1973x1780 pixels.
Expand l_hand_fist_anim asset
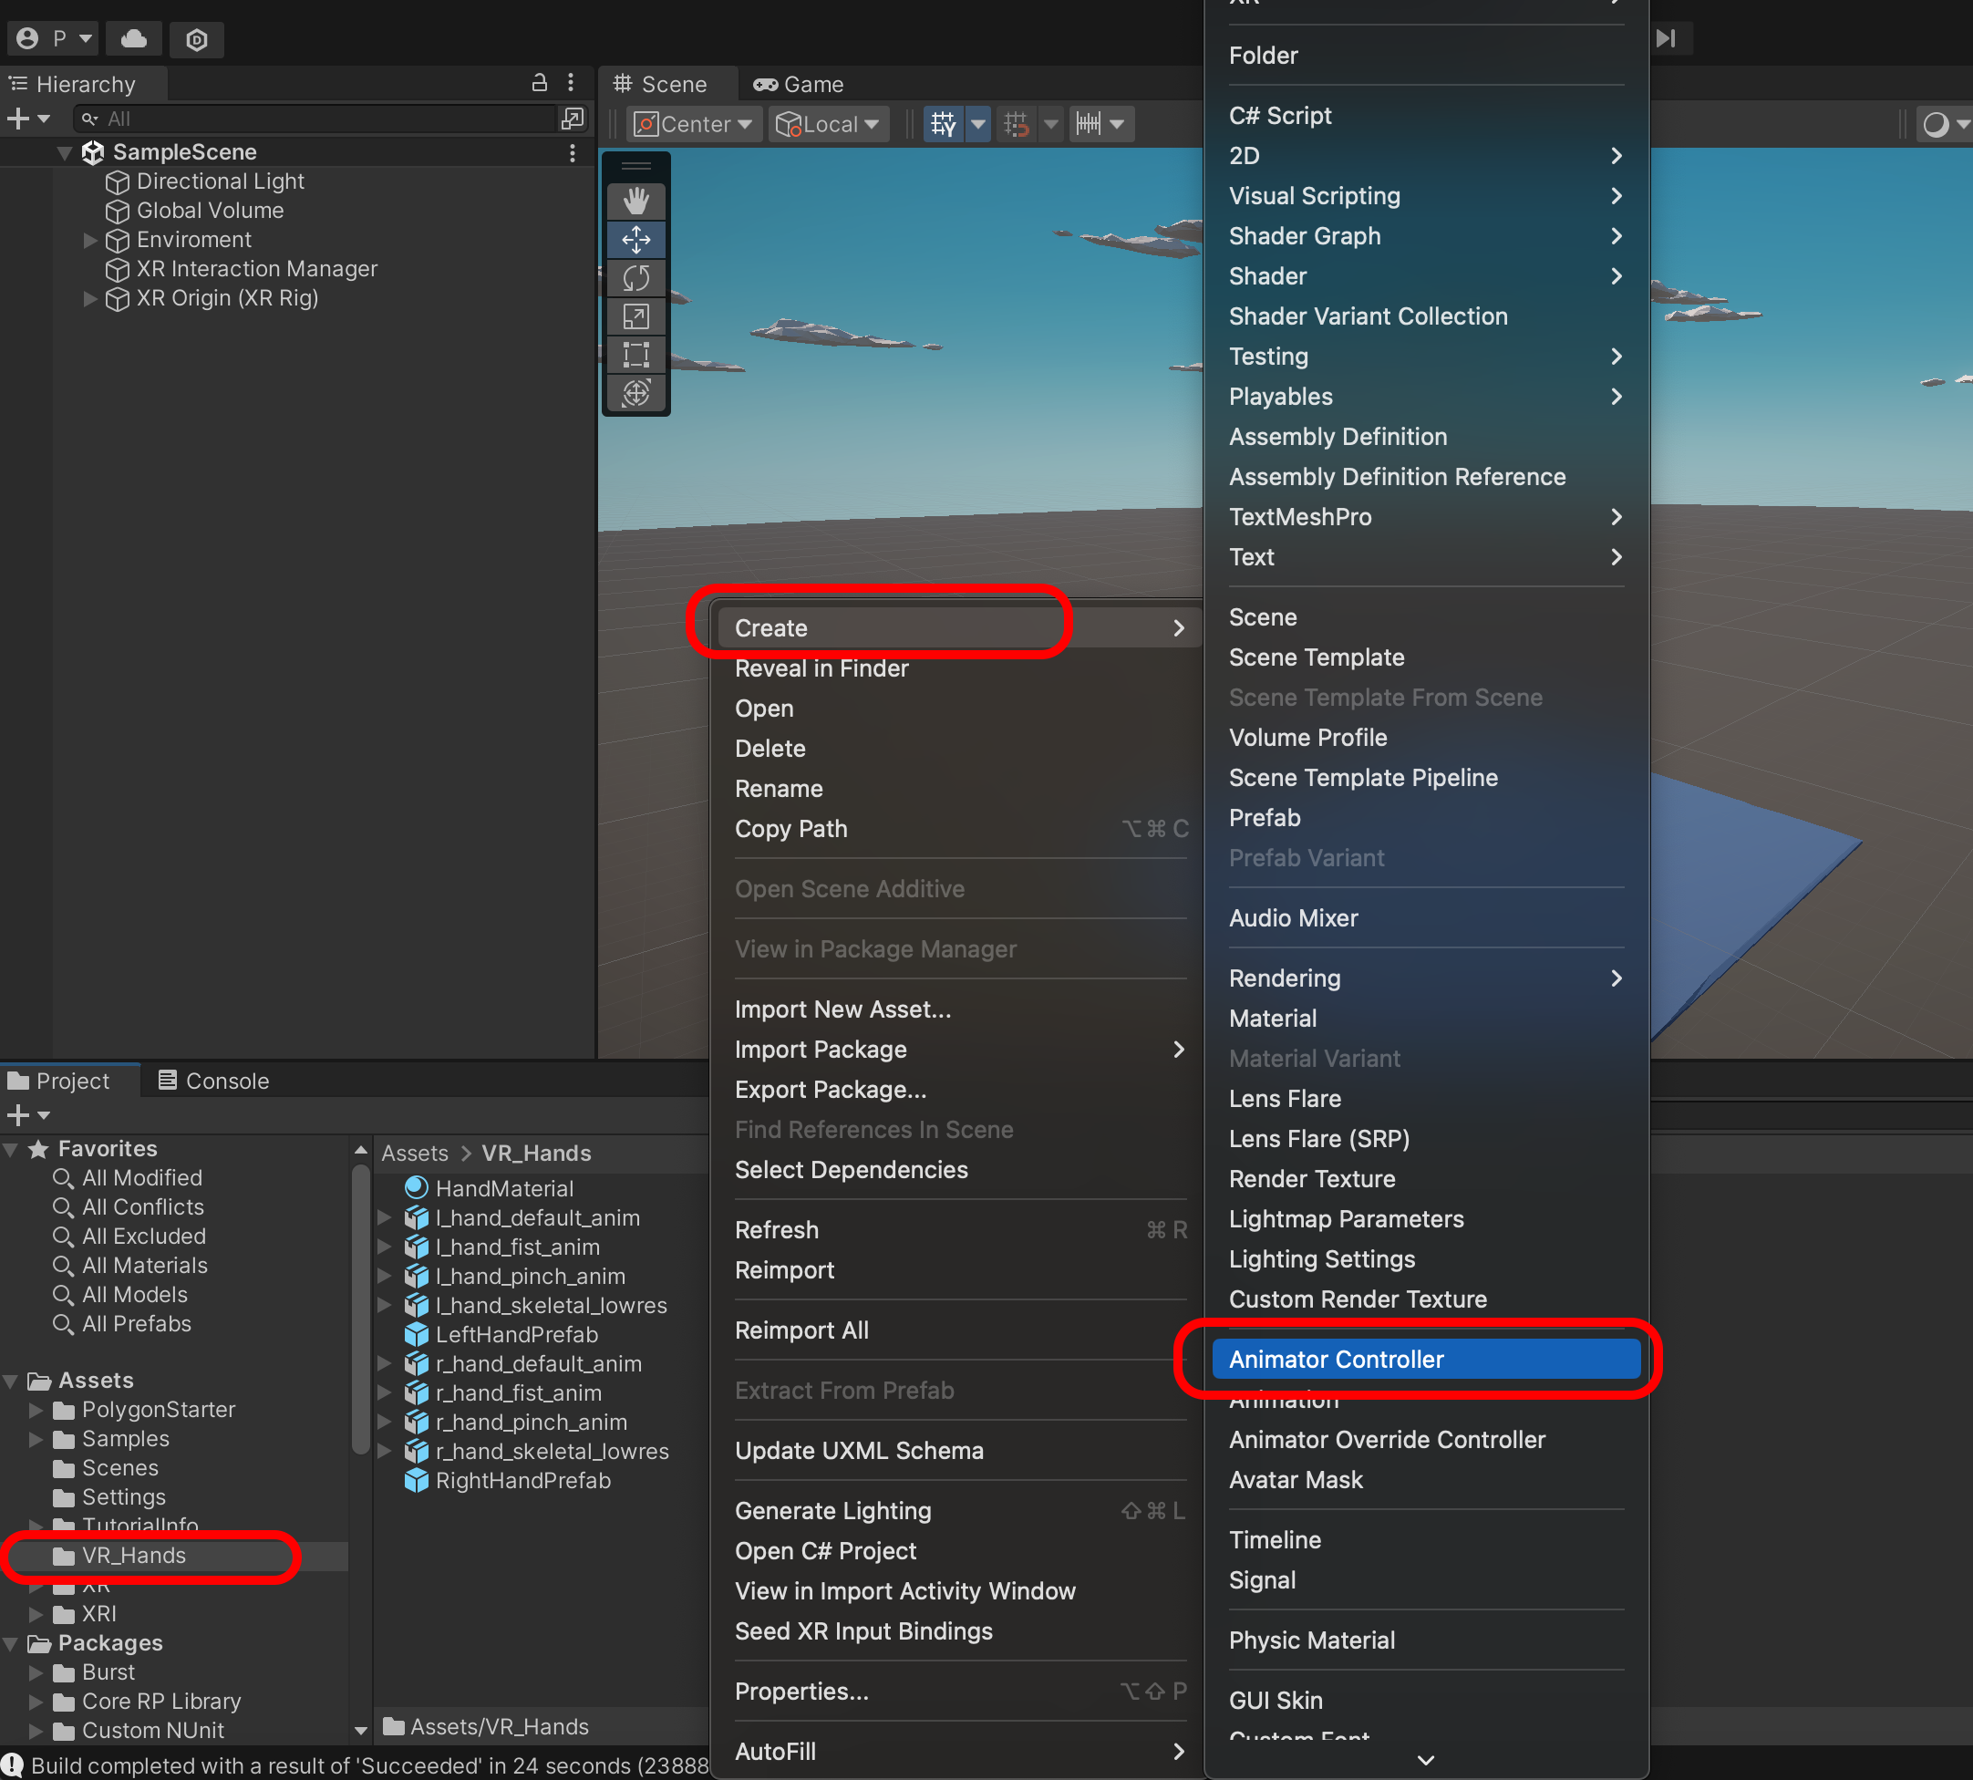384,1247
